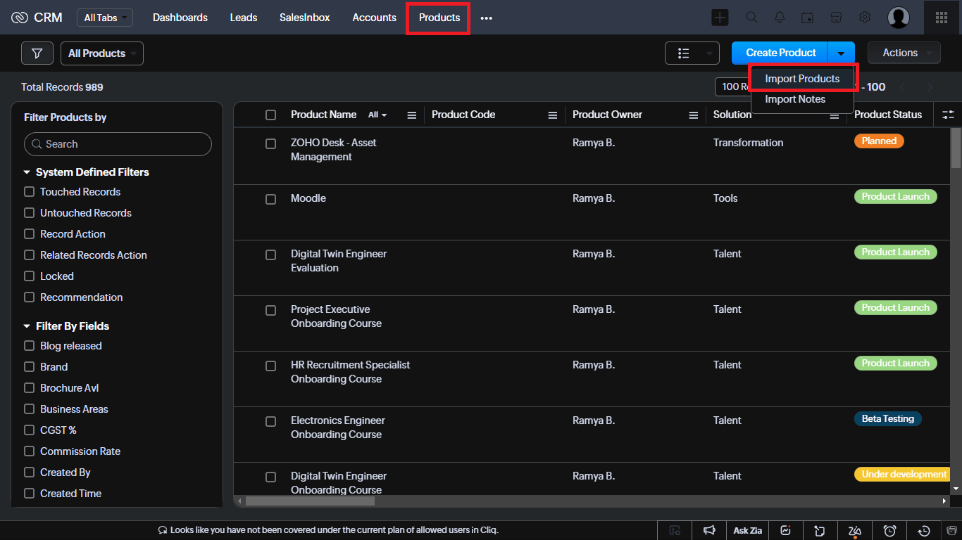Open Project Executive Onboarding Course record

coord(336,316)
